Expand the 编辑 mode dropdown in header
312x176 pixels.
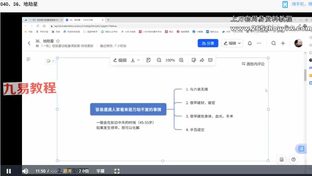(x=233, y=43)
